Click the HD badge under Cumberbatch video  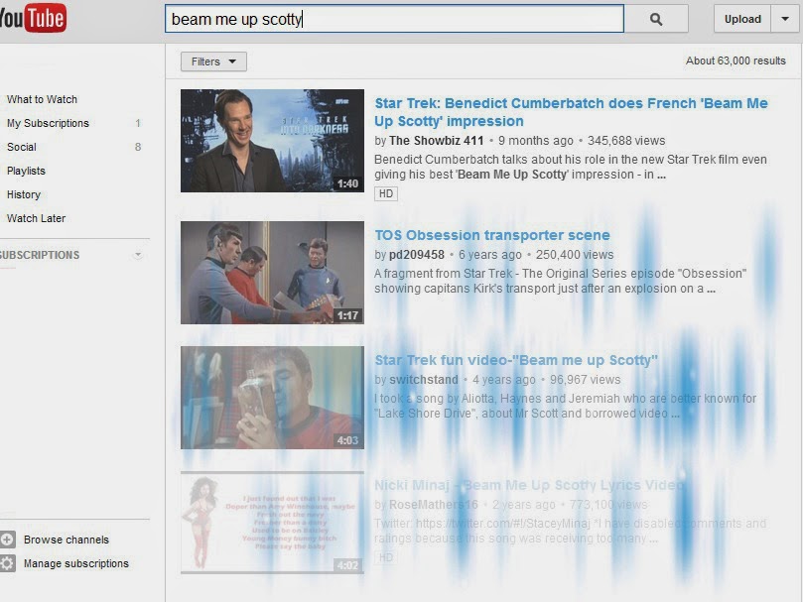tap(386, 193)
